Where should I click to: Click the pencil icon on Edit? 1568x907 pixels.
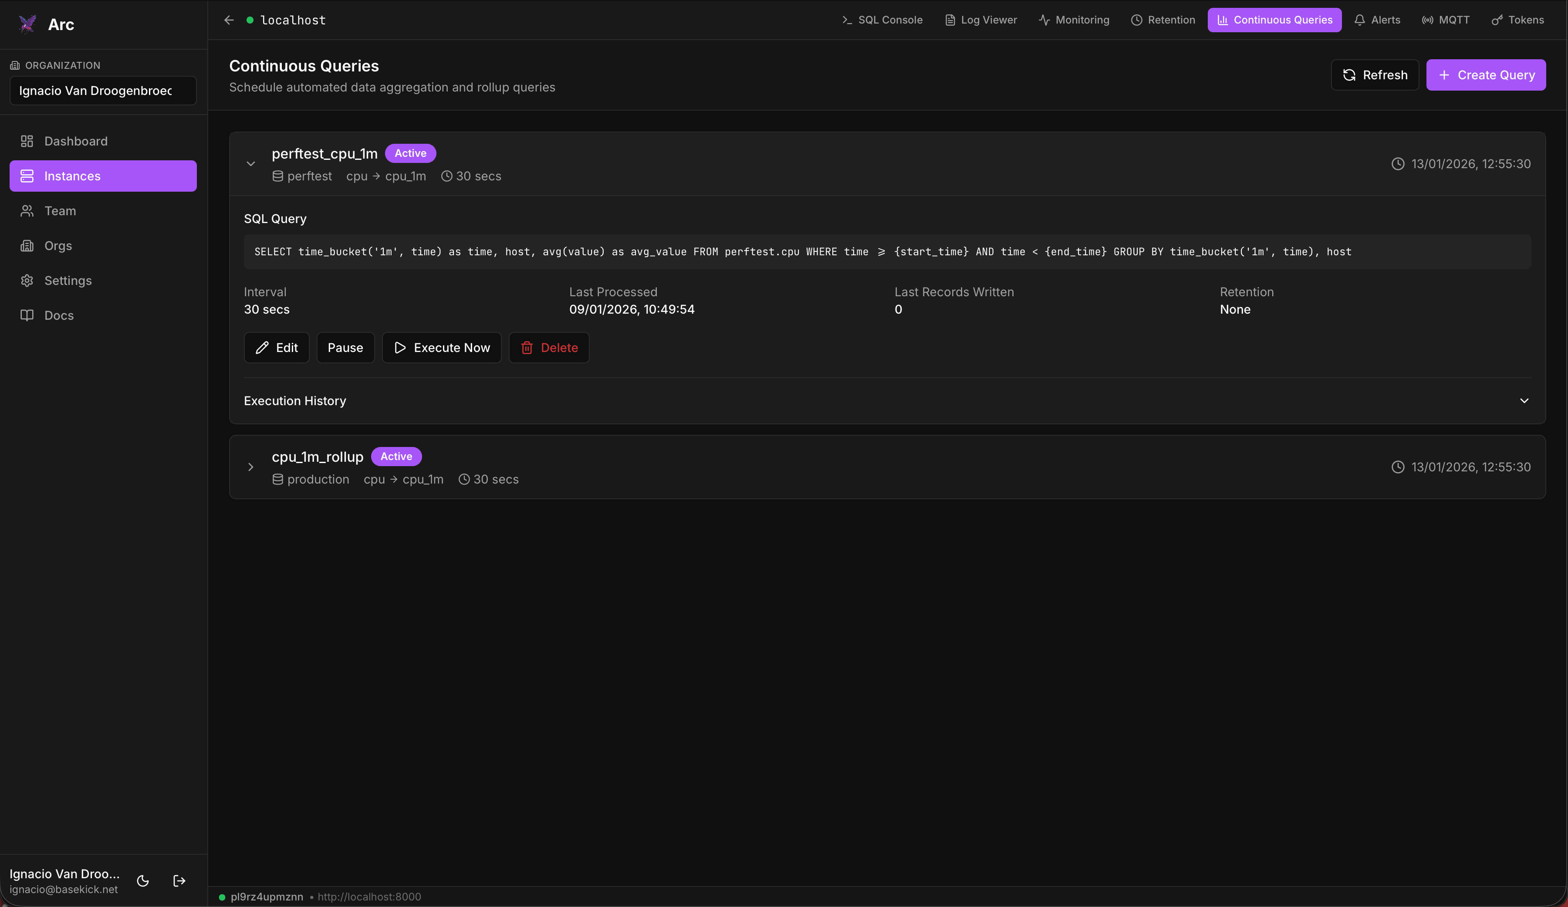263,348
